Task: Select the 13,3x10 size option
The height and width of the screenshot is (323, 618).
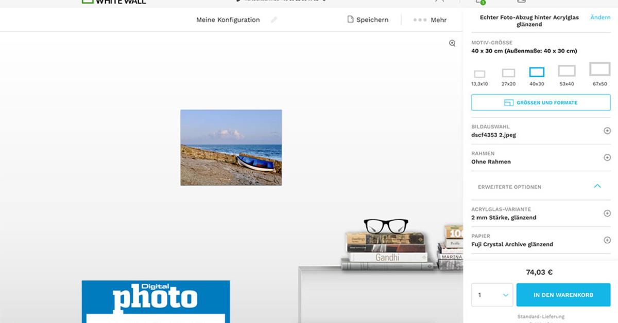Action: coord(479,78)
